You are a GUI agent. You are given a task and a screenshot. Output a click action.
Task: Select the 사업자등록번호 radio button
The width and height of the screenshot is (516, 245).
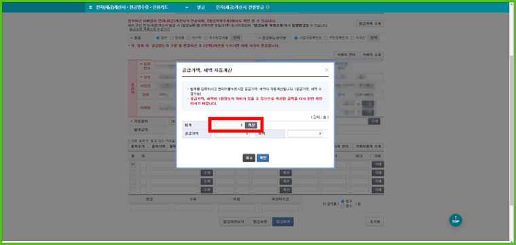[296, 38]
